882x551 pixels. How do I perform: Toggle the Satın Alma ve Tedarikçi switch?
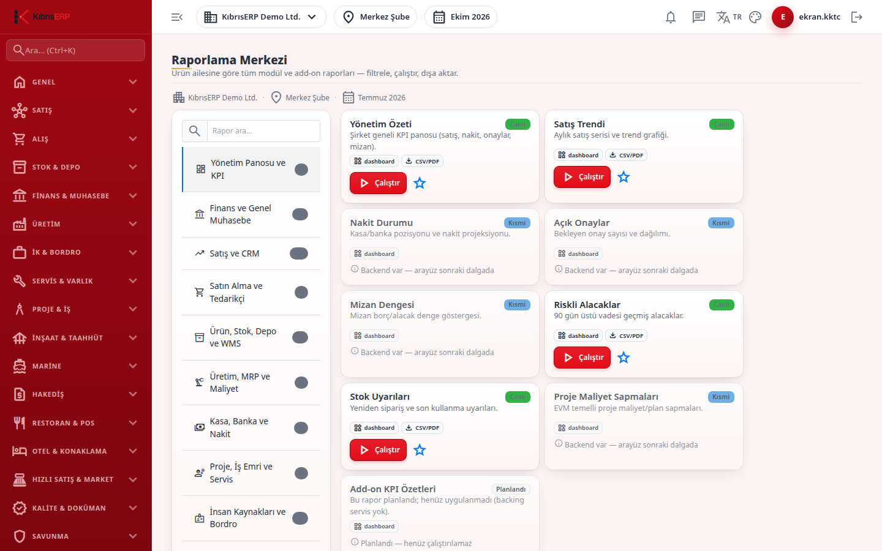[x=301, y=293]
